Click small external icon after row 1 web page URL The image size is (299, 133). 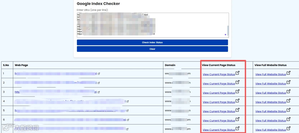pos(99,74)
